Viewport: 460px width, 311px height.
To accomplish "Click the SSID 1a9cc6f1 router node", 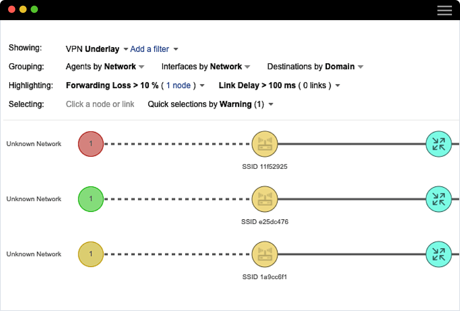I will coord(265,254).
